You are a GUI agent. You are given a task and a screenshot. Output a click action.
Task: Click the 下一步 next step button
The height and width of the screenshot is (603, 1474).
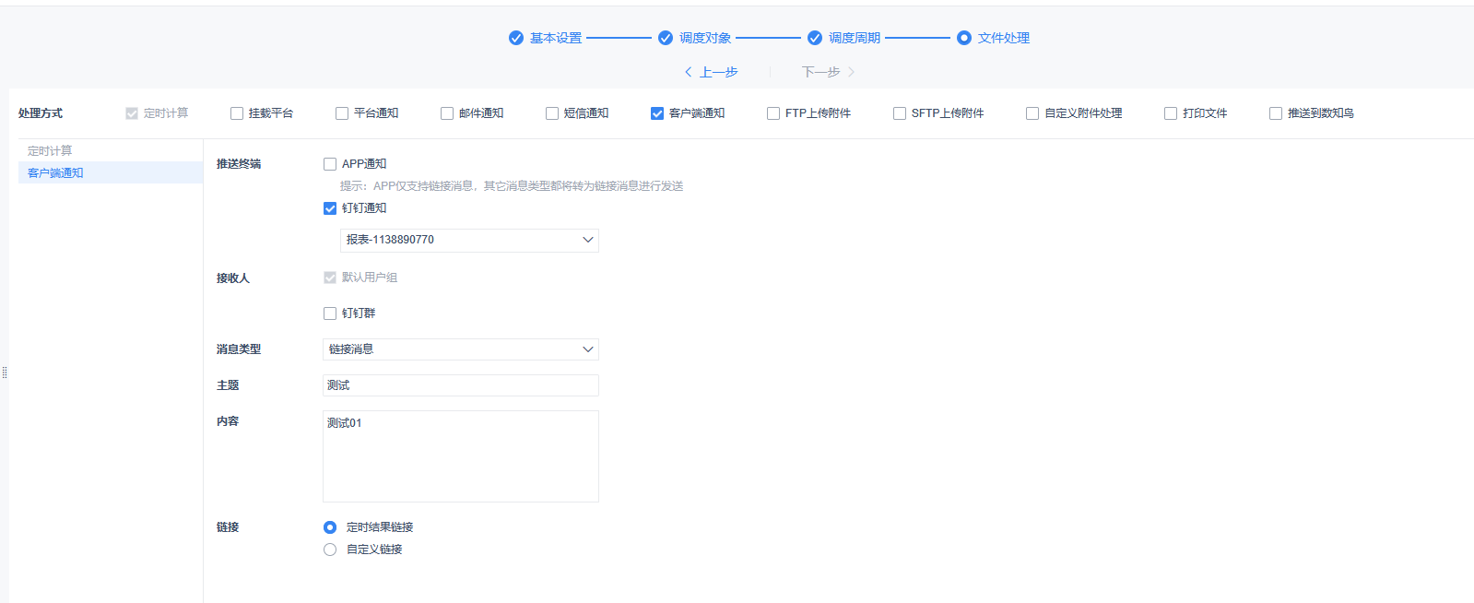(x=828, y=72)
